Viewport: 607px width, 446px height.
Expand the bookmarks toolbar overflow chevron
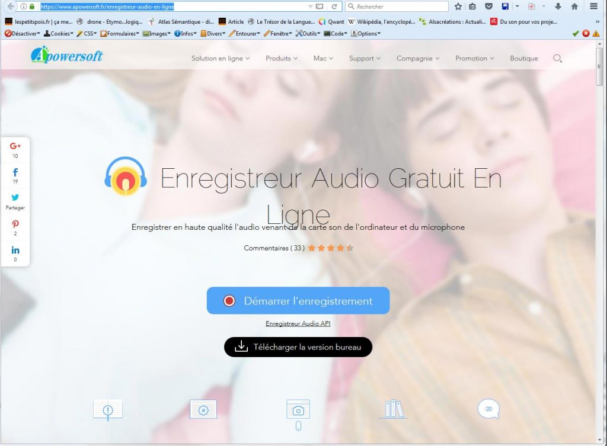pos(598,22)
